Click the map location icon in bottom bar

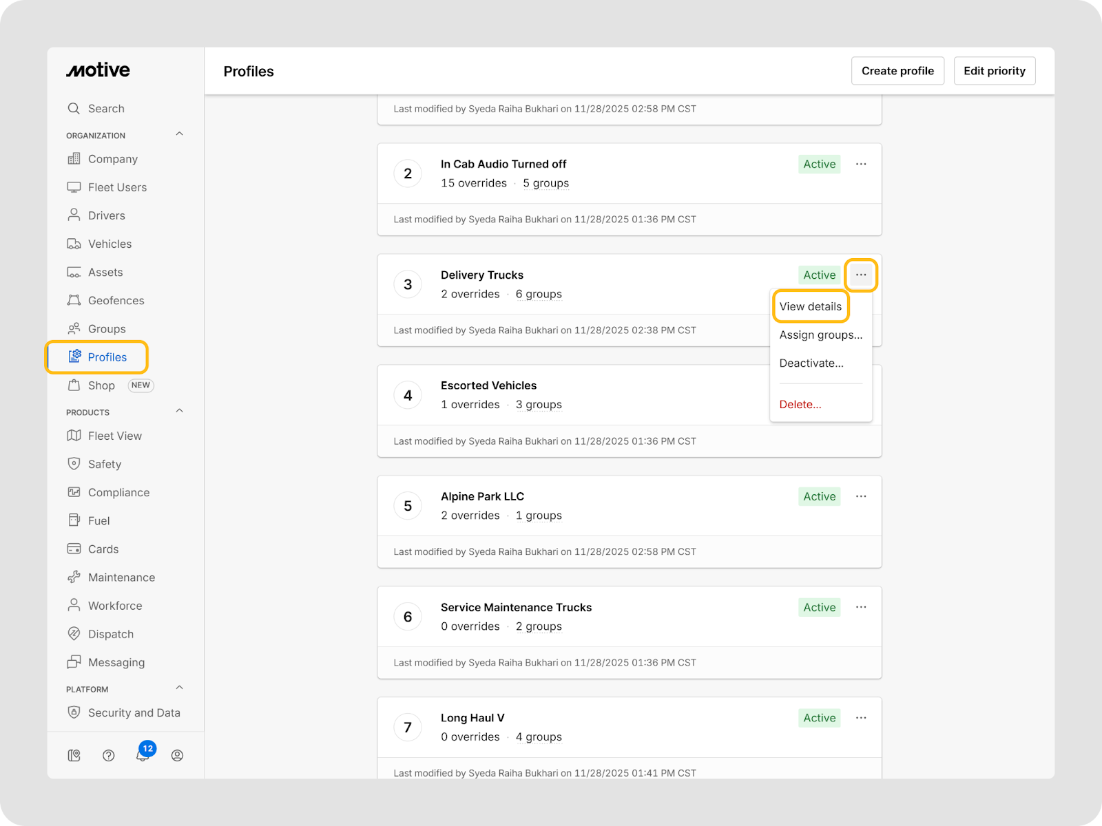pos(74,755)
